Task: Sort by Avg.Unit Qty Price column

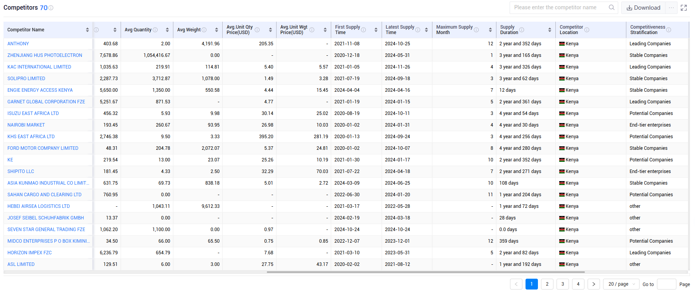Action: [270, 30]
